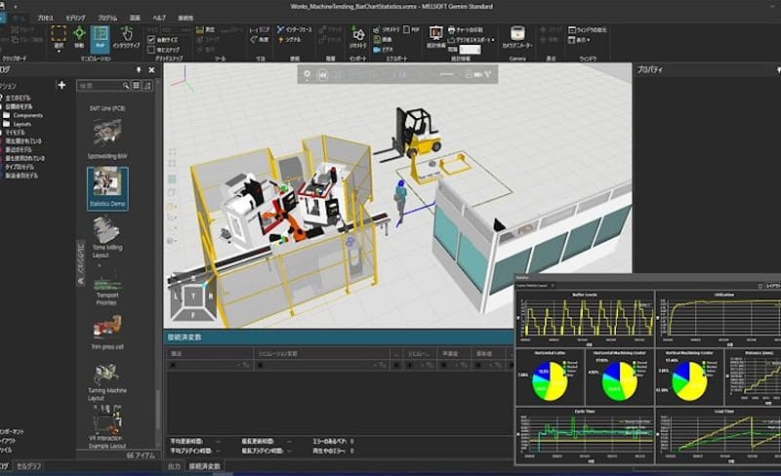Click the リニア linear dimension tool
The height and width of the screenshot is (476, 781).
260,30
